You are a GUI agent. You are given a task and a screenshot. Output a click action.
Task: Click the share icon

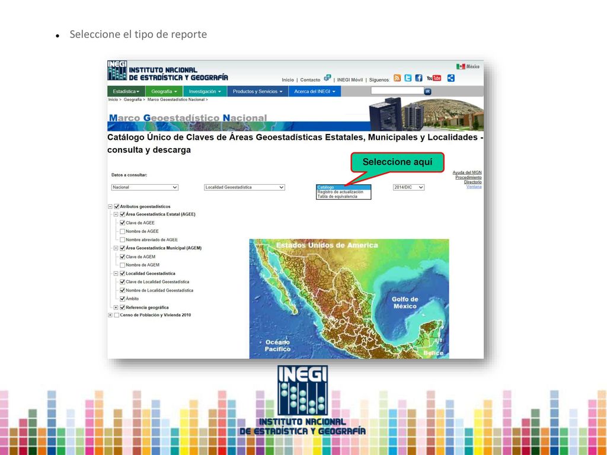[x=451, y=78]
